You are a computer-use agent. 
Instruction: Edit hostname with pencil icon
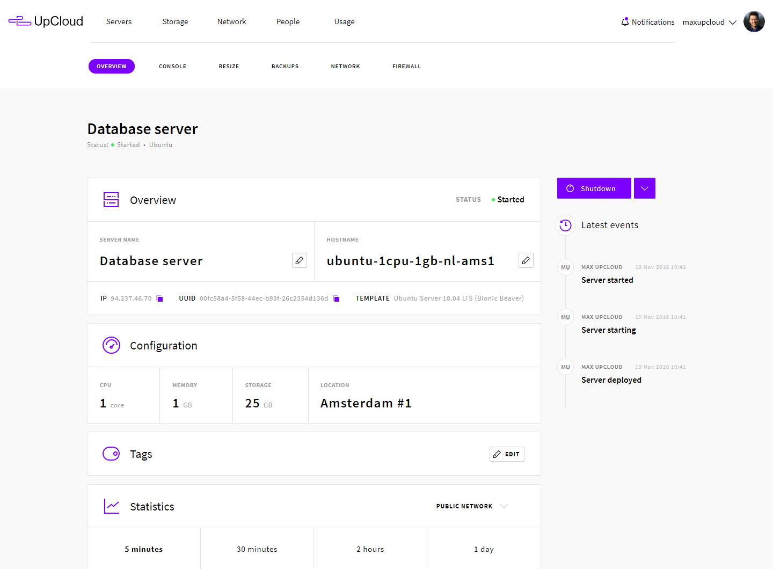[x=526, y=260]
